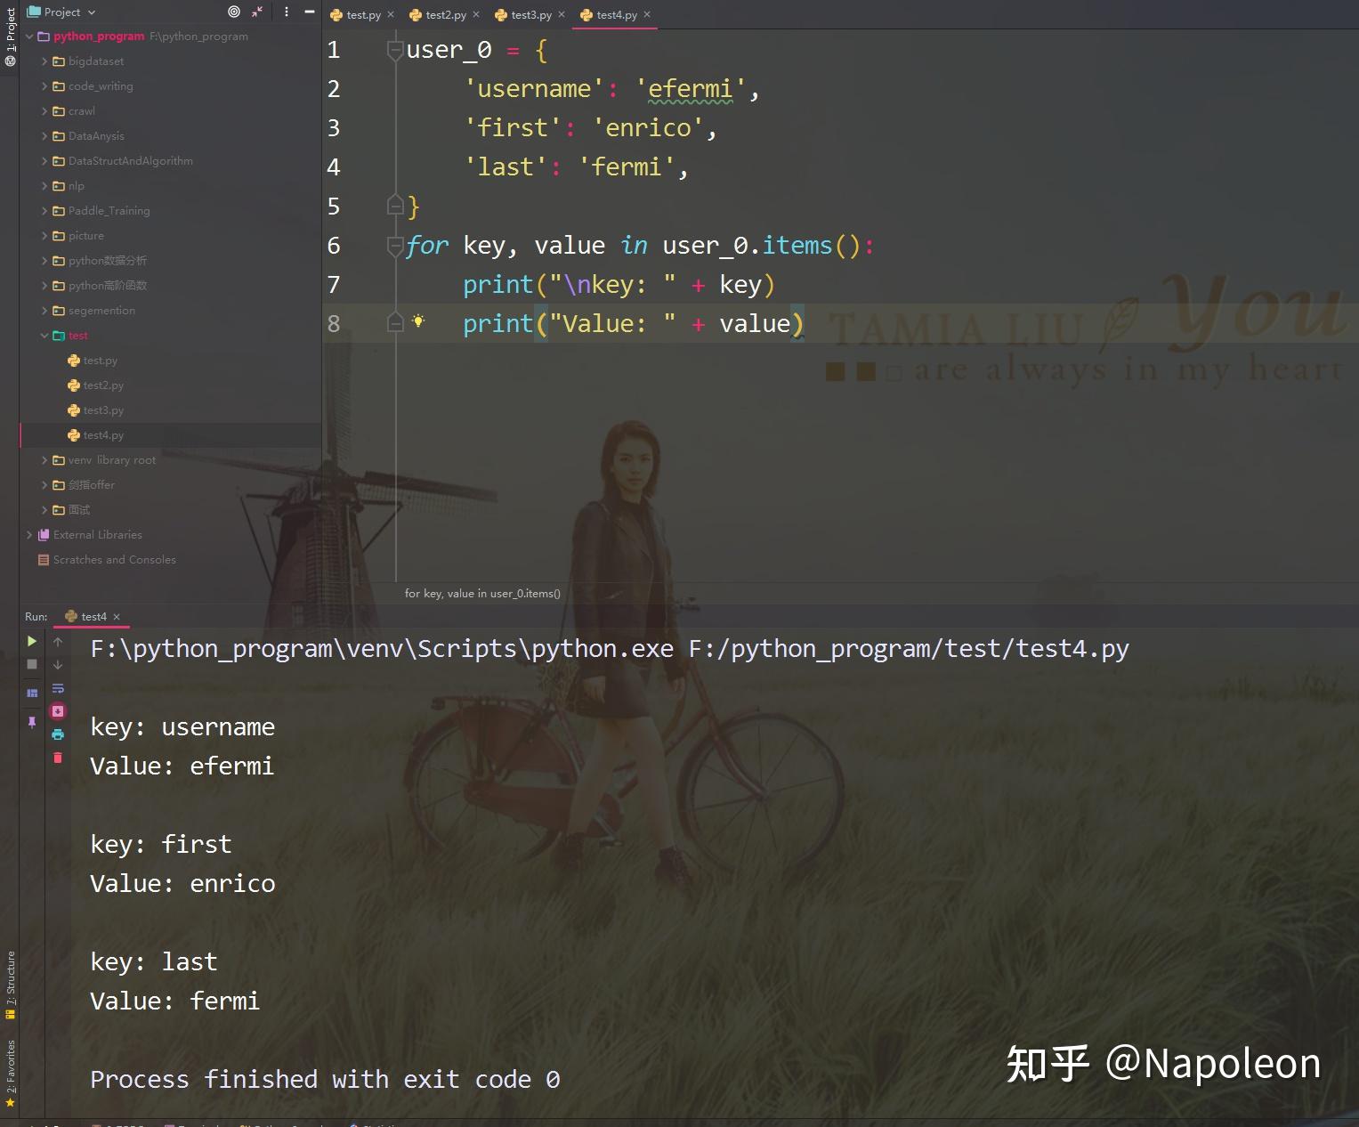Open the Project panel options menu

coord(286,12)
